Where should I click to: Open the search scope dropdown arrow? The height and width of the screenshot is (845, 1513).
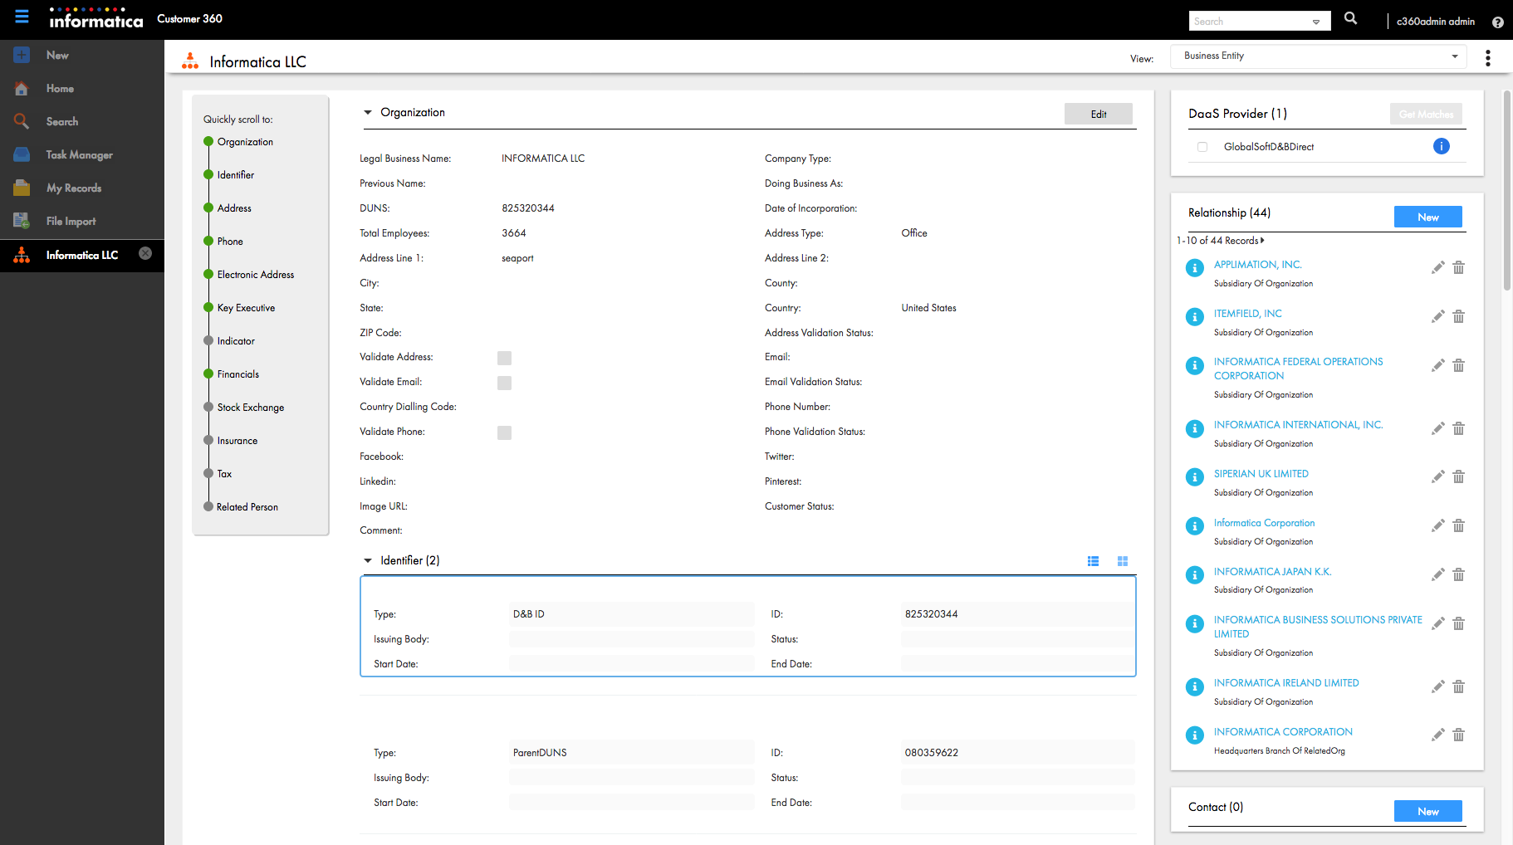(1316, 22)
